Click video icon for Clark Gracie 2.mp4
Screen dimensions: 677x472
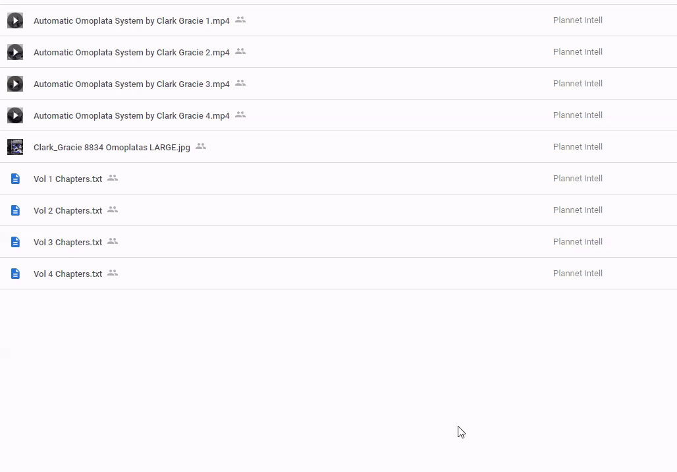[x=15, y=52]
